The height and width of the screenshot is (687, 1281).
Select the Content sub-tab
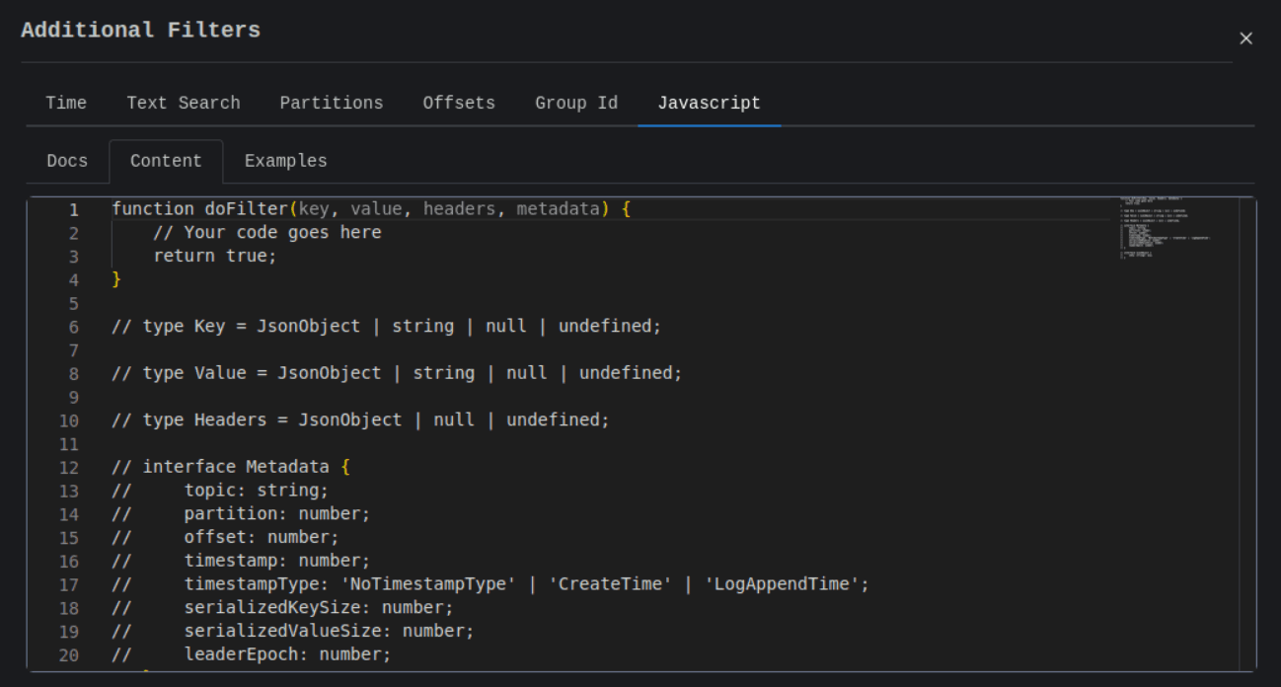coord(166,161)
